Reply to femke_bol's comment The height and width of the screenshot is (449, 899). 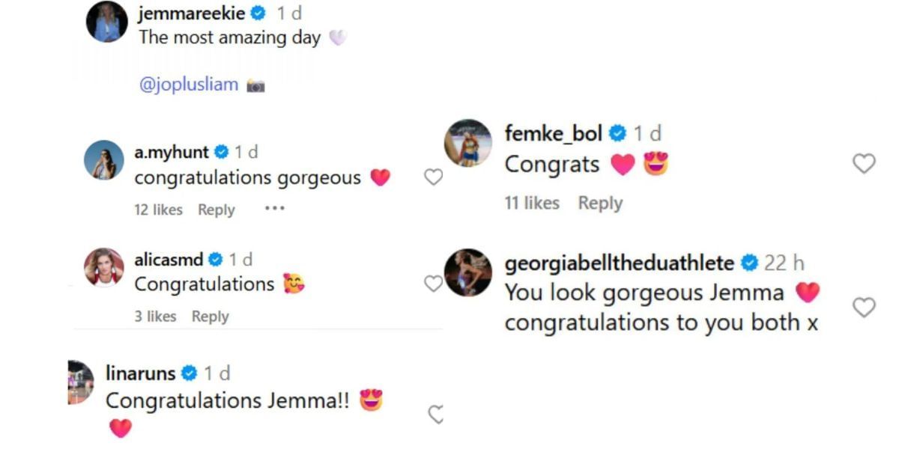[600, 203]
